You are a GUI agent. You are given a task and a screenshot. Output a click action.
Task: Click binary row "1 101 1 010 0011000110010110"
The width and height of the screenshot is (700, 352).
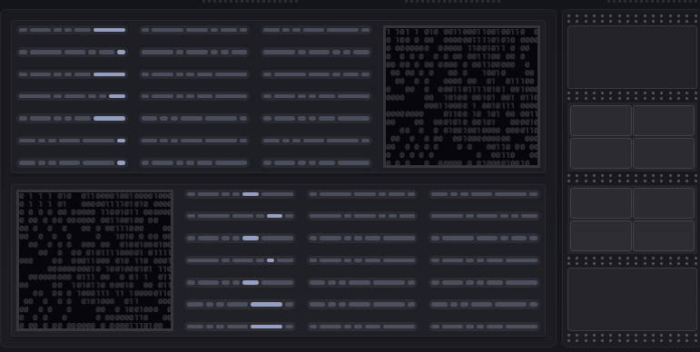[x=461, y=32]
